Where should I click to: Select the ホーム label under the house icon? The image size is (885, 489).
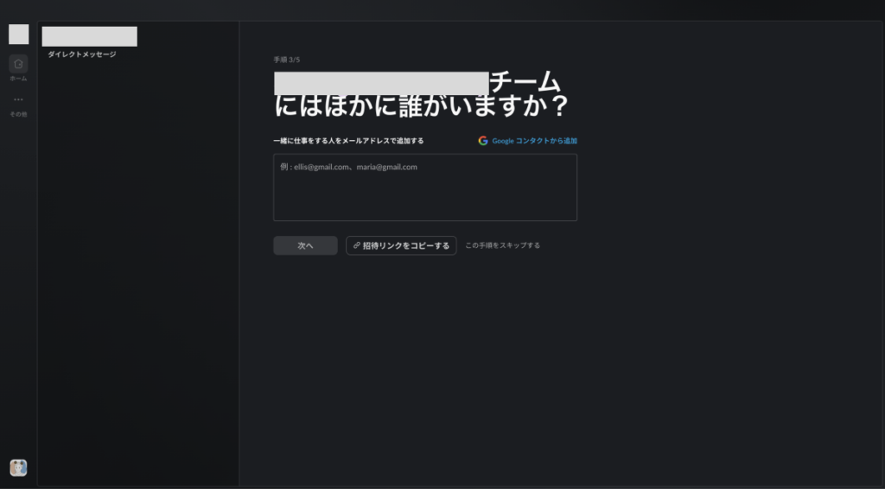pyautogui.click(x=18, y=79)
